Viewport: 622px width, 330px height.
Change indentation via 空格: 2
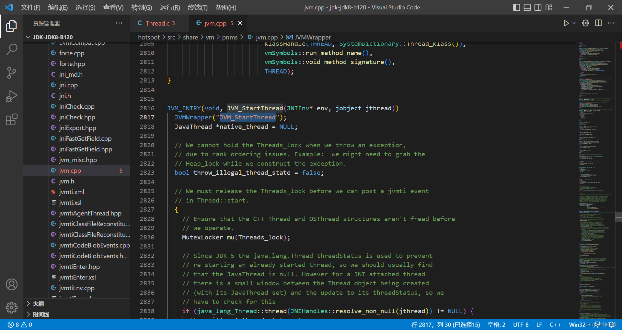(x=496, y=324)
